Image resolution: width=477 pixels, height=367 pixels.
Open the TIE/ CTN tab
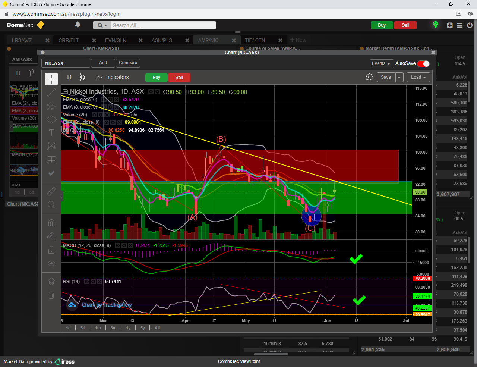tap(255, 40)
